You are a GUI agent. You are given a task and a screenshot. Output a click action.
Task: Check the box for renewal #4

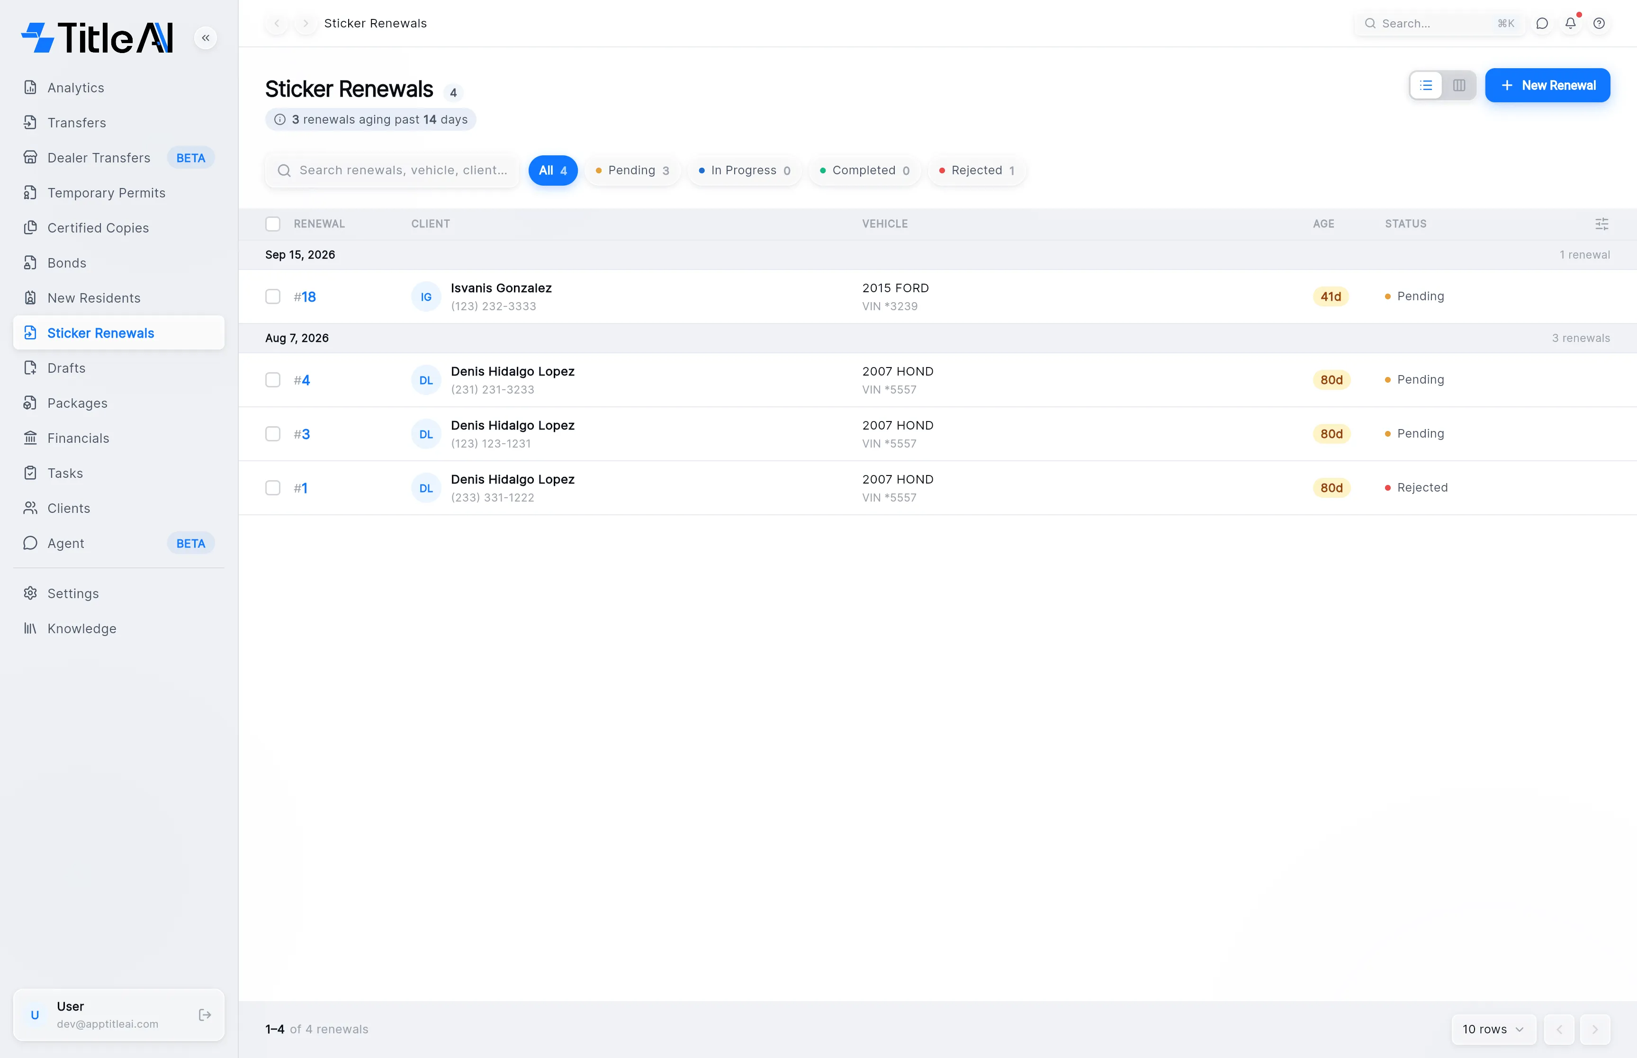coord(273,380)
